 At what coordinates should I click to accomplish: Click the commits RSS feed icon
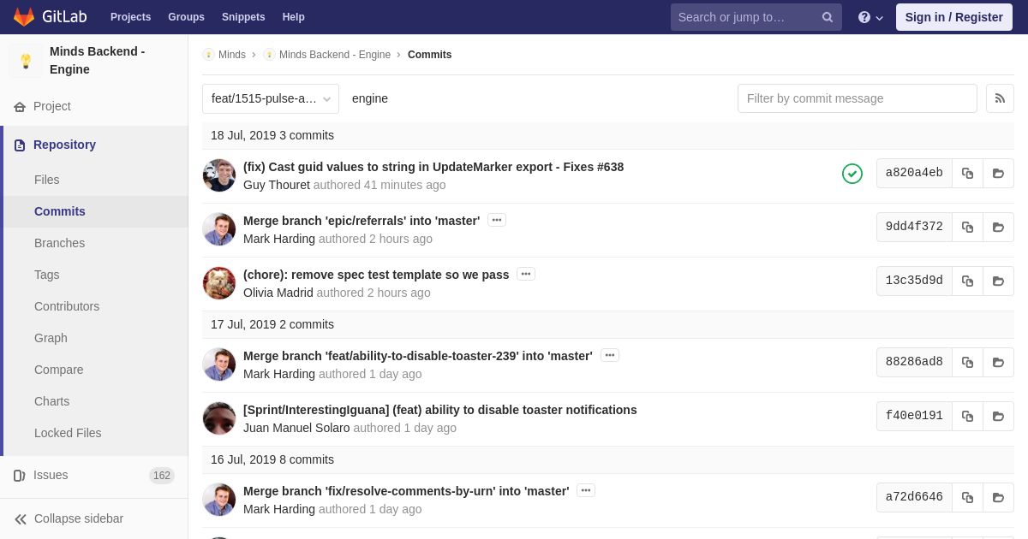click(1000, 98)
